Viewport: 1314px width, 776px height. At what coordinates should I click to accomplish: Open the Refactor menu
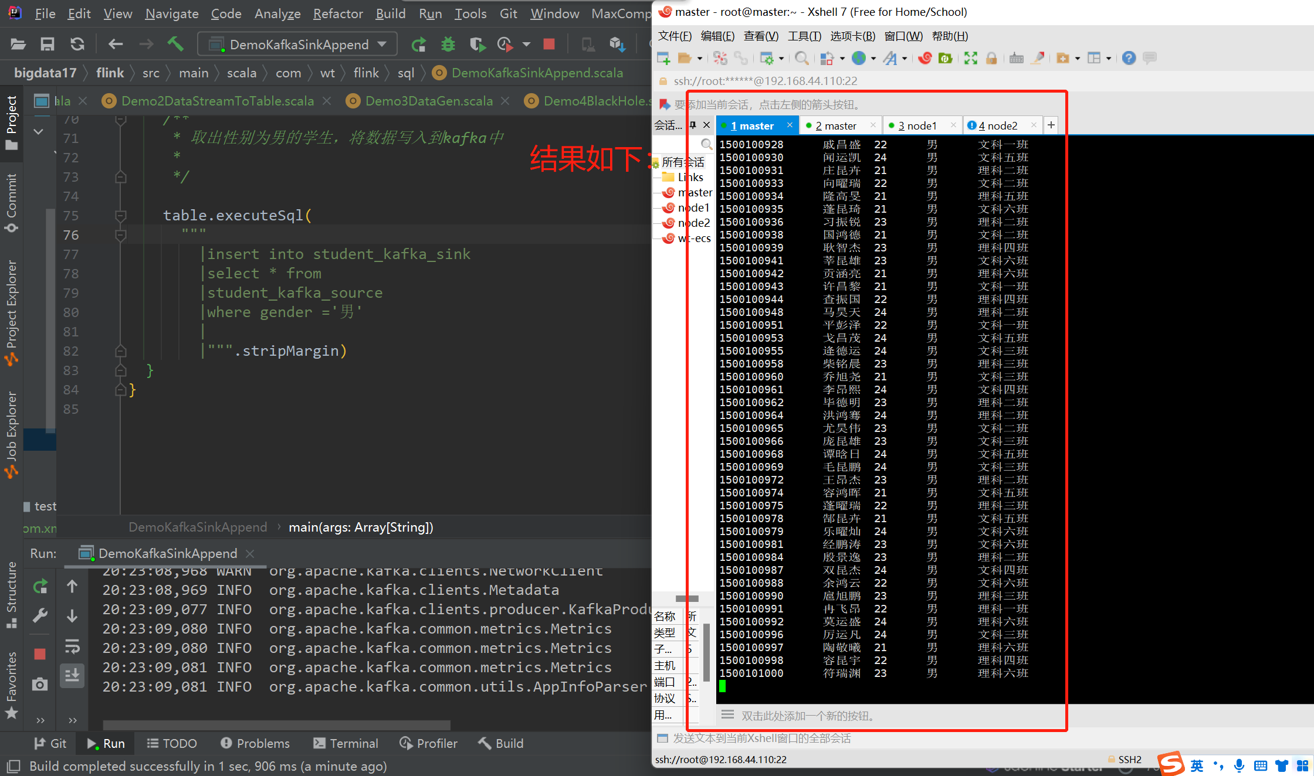click(338, 13)
